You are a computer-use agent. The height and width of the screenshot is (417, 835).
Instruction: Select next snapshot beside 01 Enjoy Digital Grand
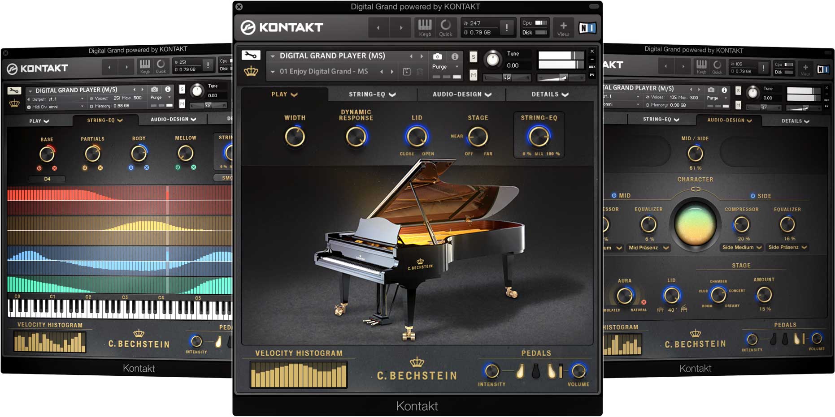[x=392, y=72]
